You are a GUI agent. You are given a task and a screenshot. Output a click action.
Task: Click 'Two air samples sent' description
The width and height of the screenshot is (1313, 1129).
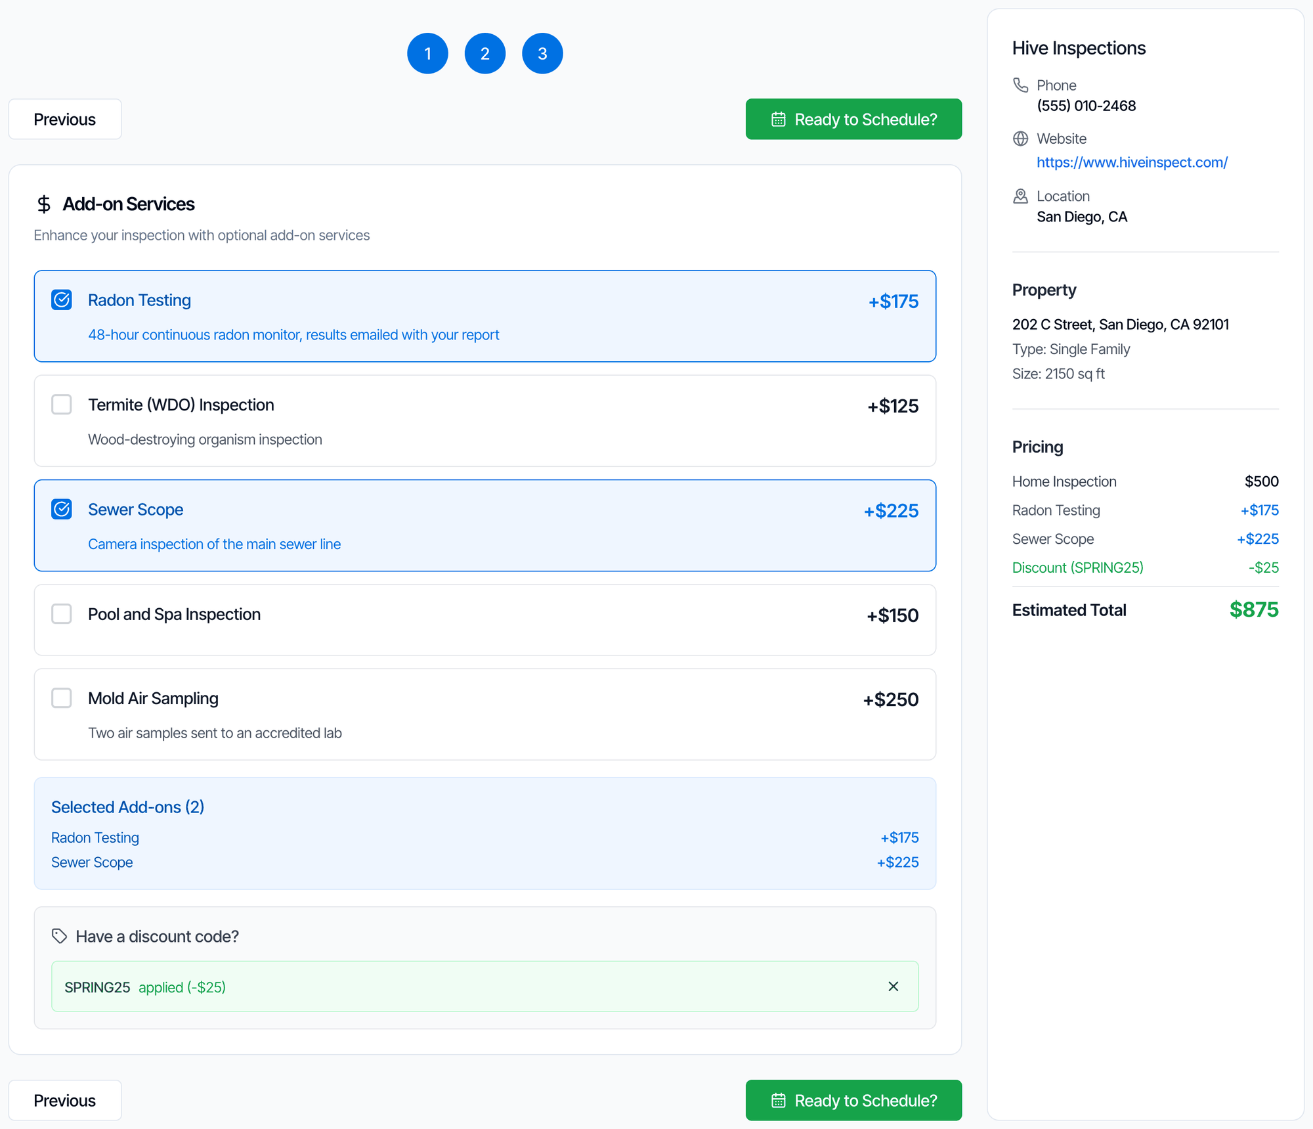pos(215,733)
